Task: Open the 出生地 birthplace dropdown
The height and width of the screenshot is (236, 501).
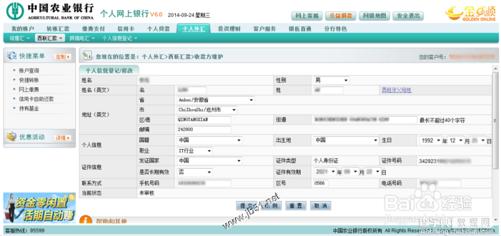Action: pos(346,140)
